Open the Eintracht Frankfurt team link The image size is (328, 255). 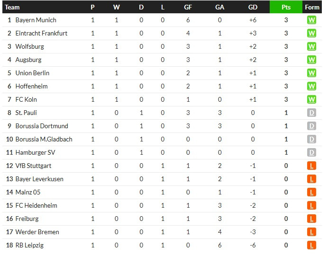(41, 33)
